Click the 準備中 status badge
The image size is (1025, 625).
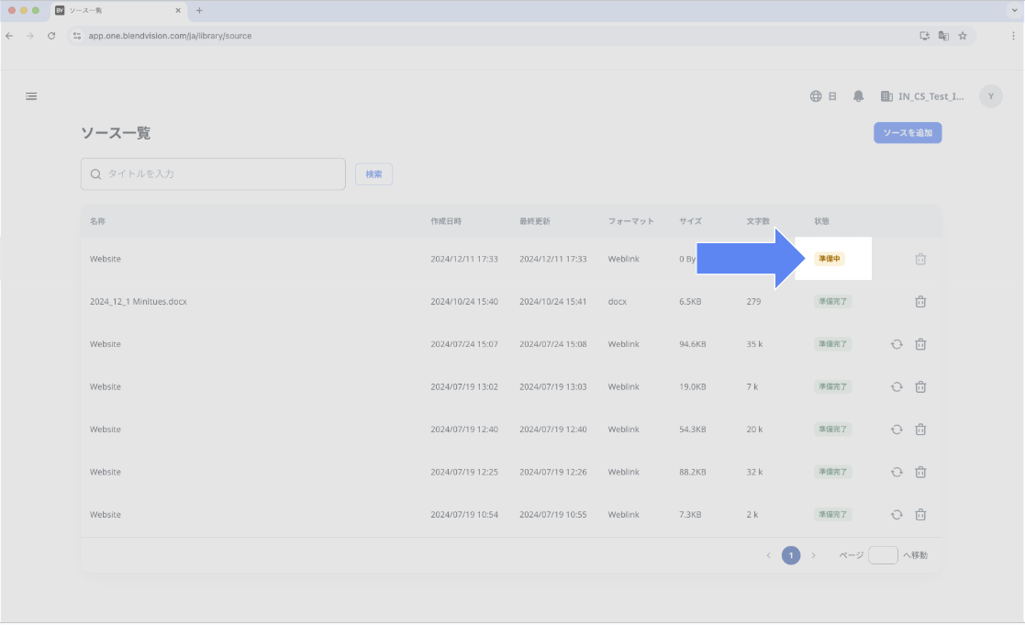(x=829, y=259)
